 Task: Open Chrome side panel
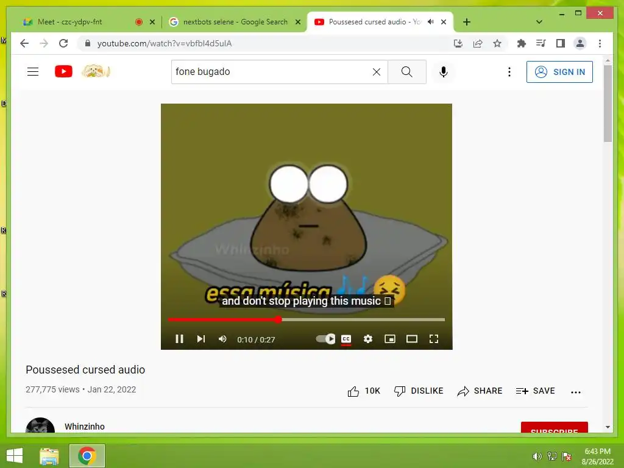[561, 43]
